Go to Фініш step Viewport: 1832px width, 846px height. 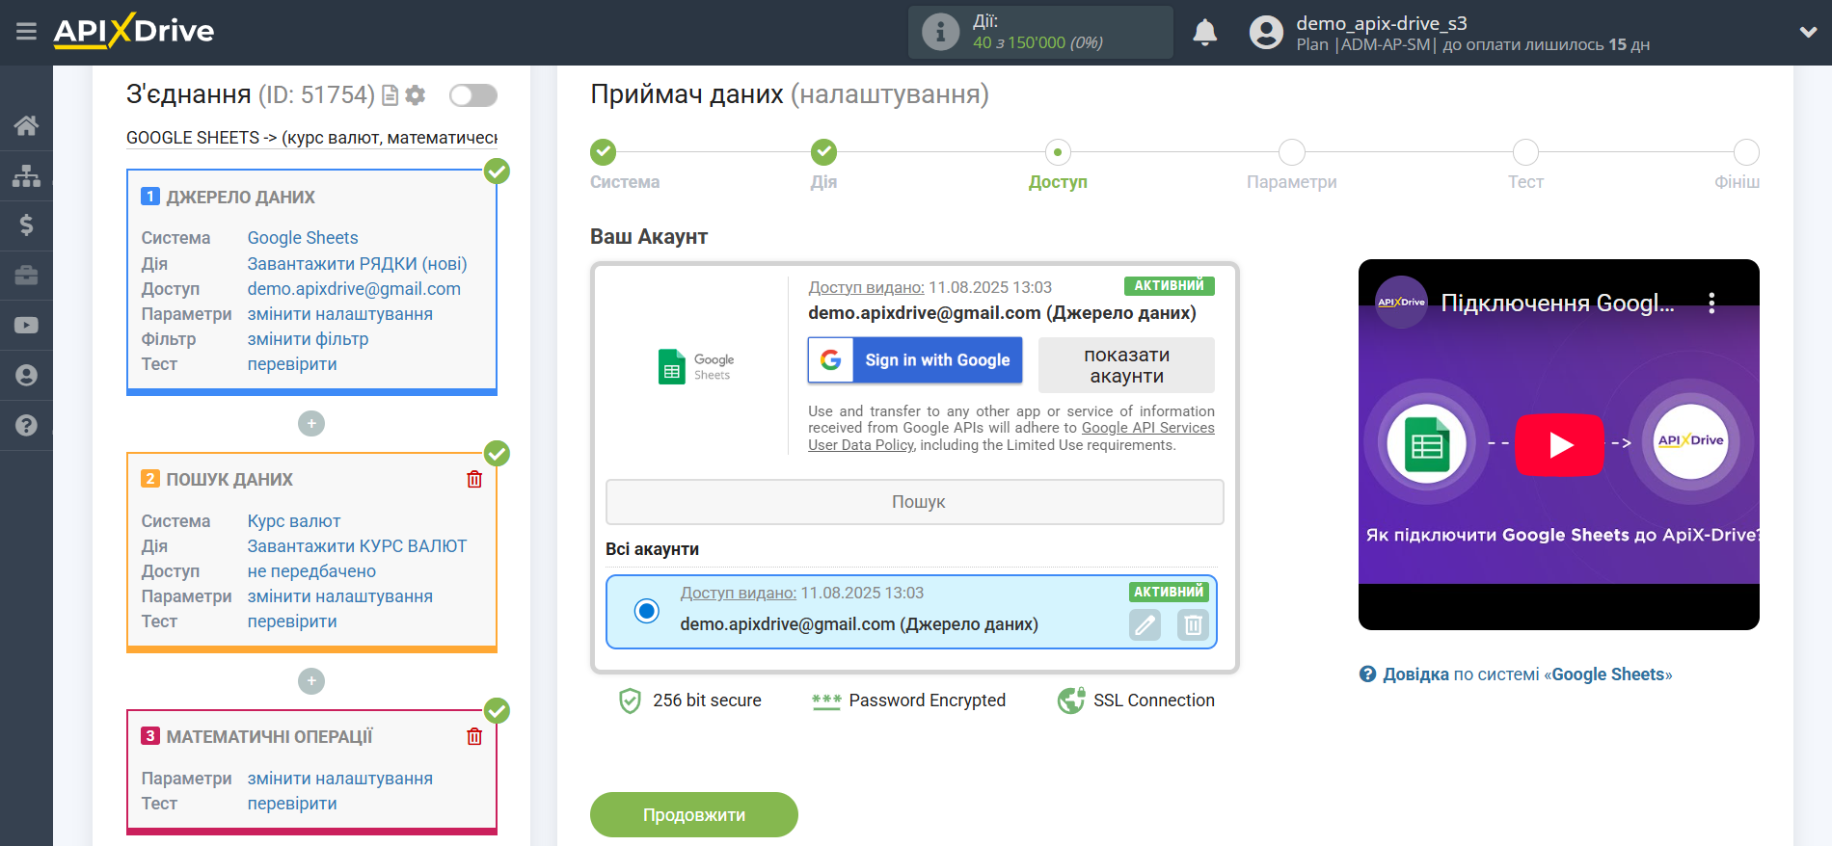1746,152
